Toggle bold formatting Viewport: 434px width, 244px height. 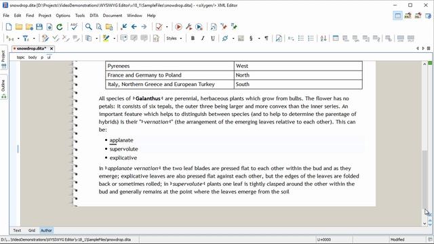(x=193, y=39)
